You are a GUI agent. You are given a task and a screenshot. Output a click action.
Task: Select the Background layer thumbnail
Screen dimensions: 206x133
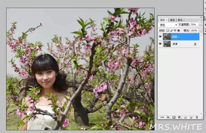[167, 44]
